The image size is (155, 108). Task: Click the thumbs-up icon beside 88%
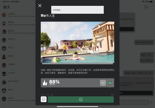[45, 83]
